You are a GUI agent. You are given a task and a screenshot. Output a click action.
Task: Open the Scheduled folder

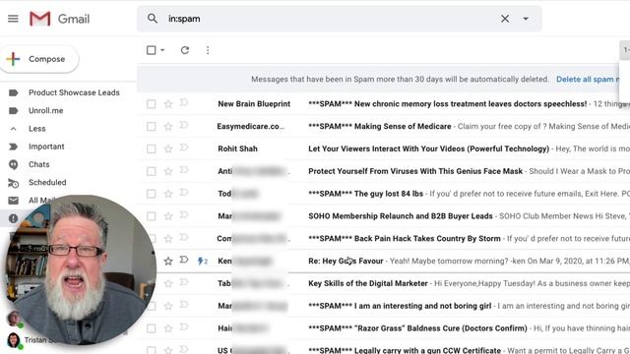(47, 183)
